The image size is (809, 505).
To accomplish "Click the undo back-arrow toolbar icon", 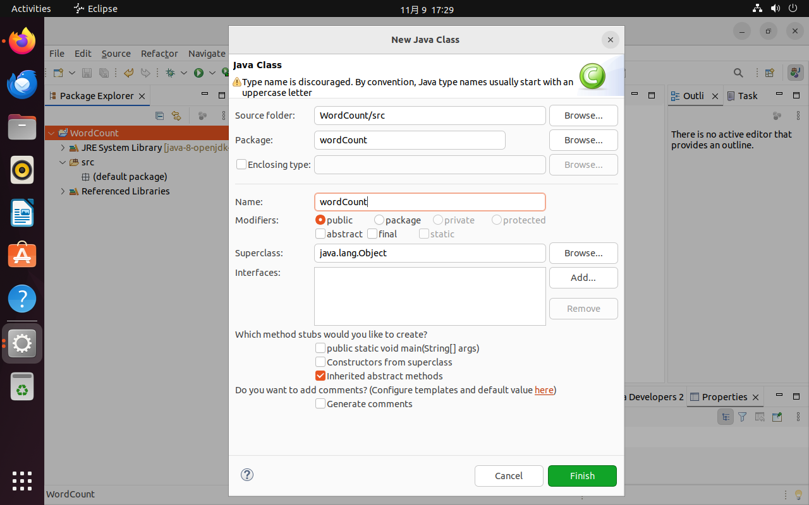I will [129, 73].
